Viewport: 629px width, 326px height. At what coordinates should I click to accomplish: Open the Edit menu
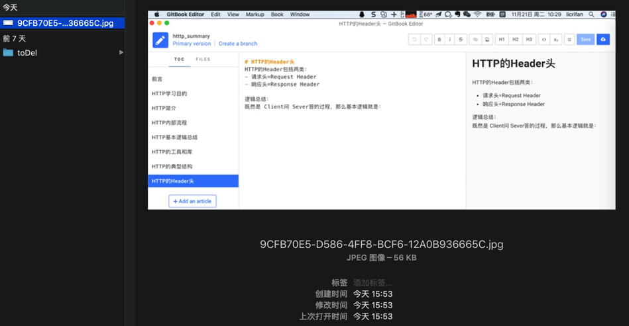click(215, 15)
